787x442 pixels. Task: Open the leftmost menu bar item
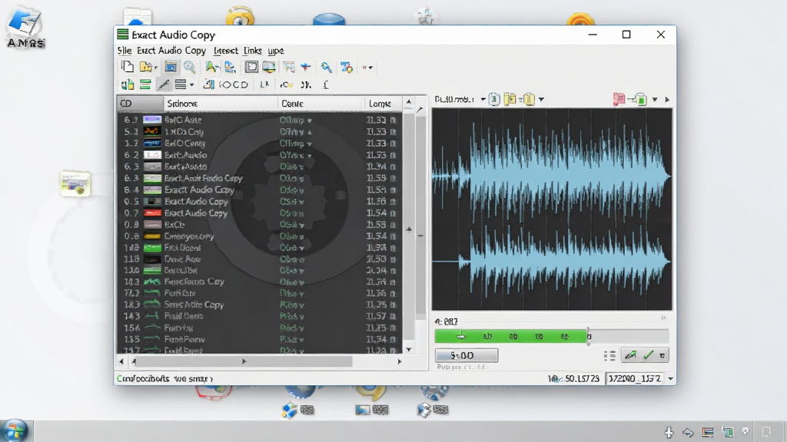point(124,51)
